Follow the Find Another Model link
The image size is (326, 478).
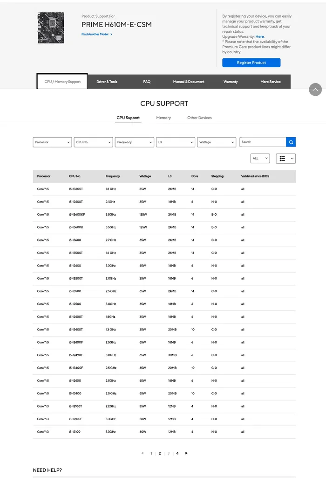tap(96, 35)
